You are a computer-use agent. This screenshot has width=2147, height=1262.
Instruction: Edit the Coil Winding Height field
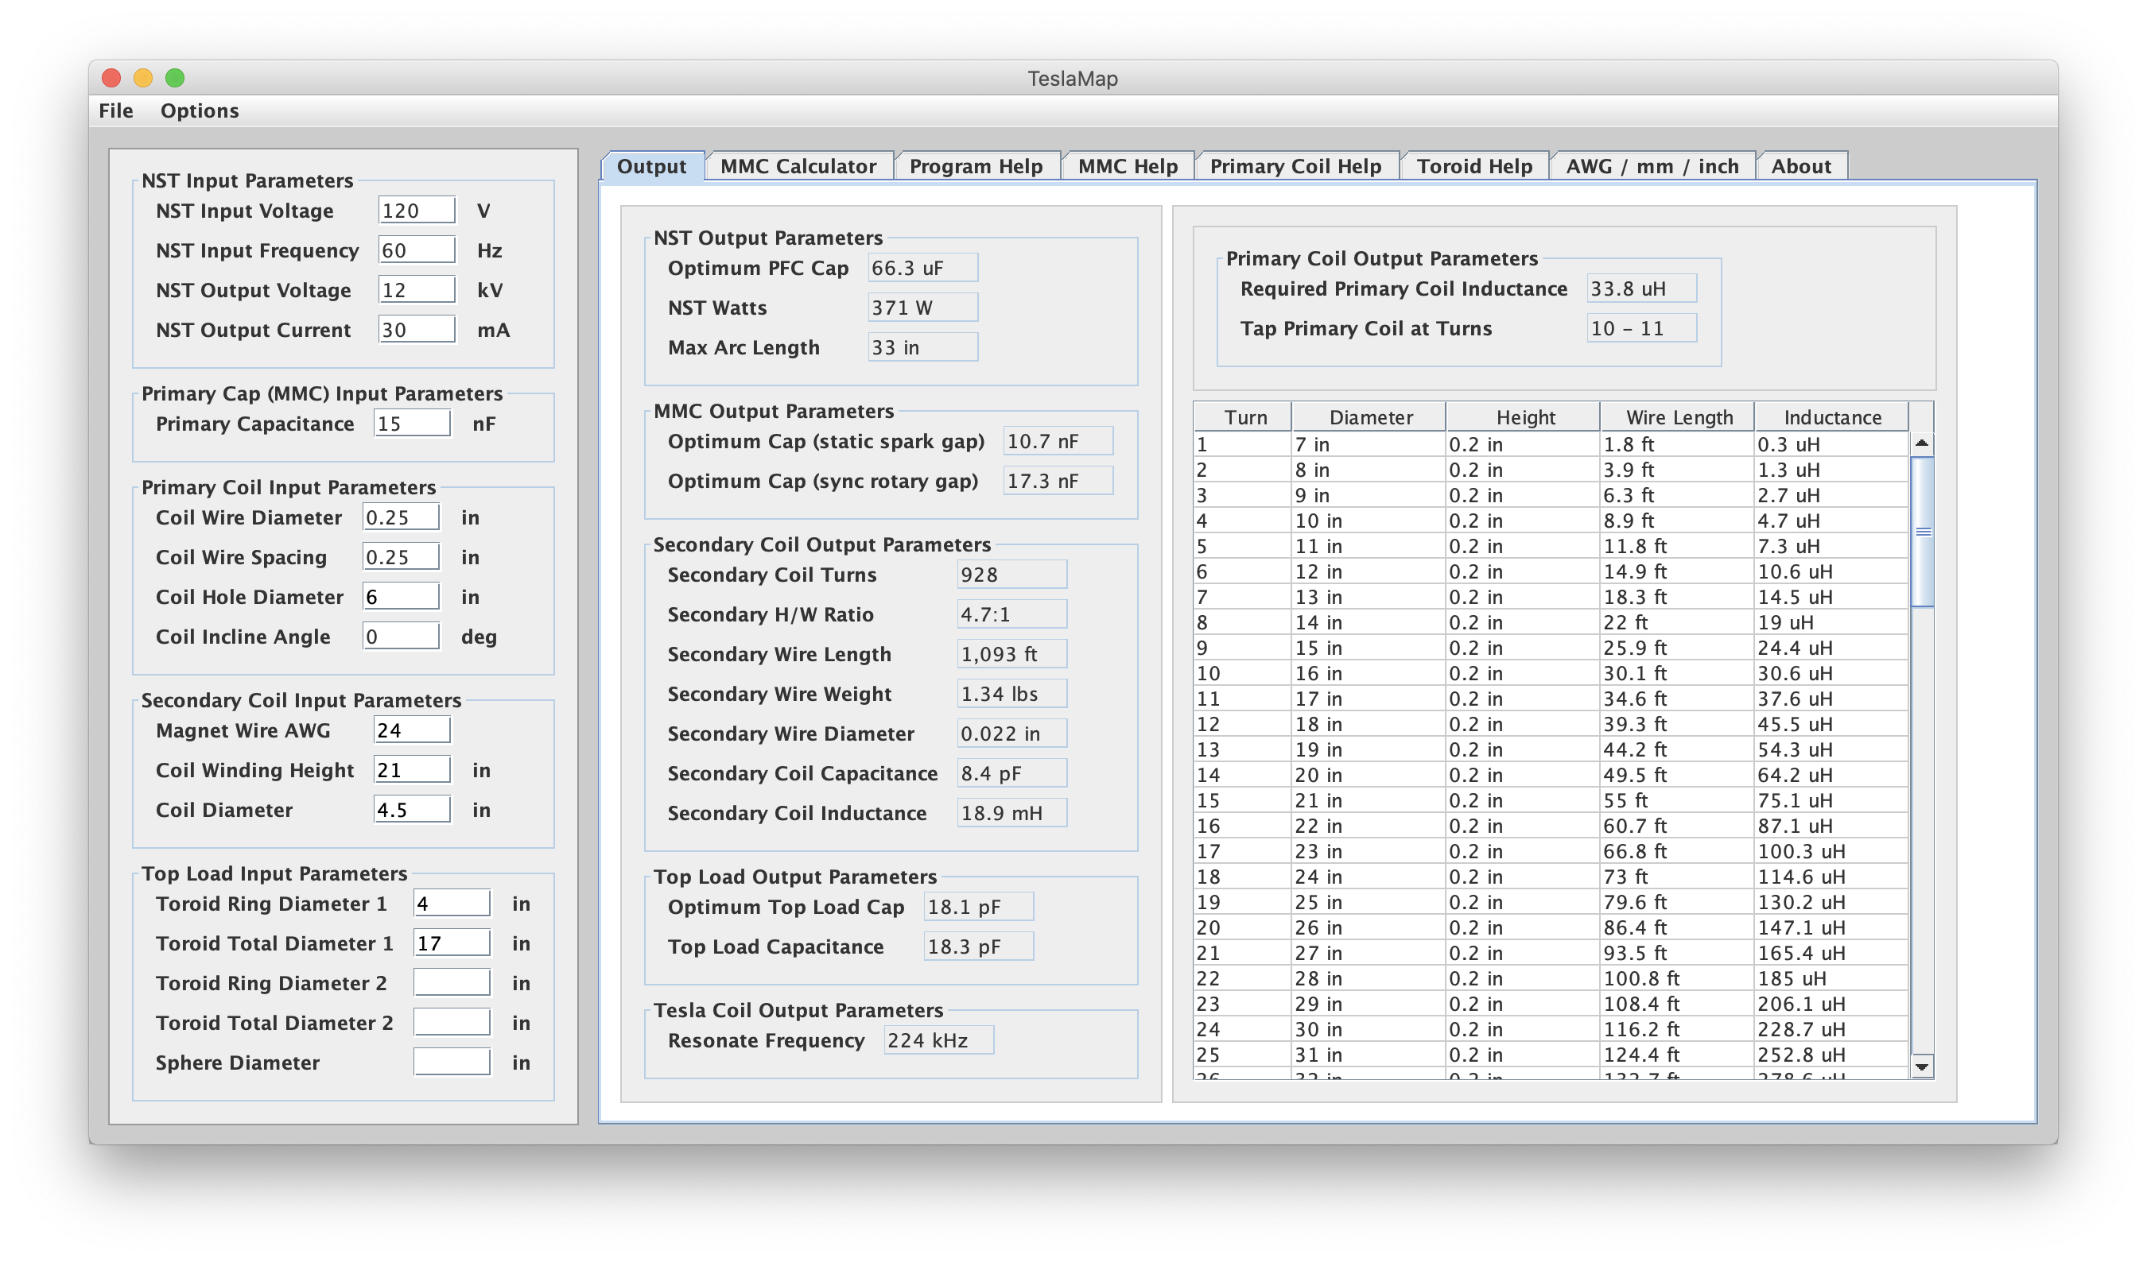(x=412, y=771)
